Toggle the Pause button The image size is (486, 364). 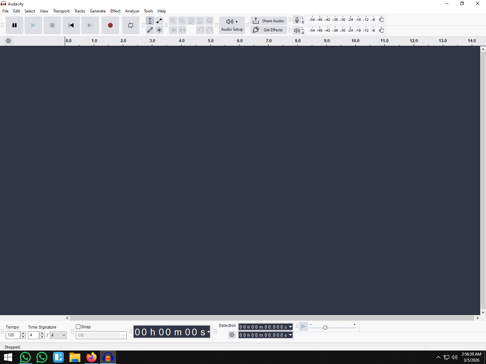(x=15, y=25)
